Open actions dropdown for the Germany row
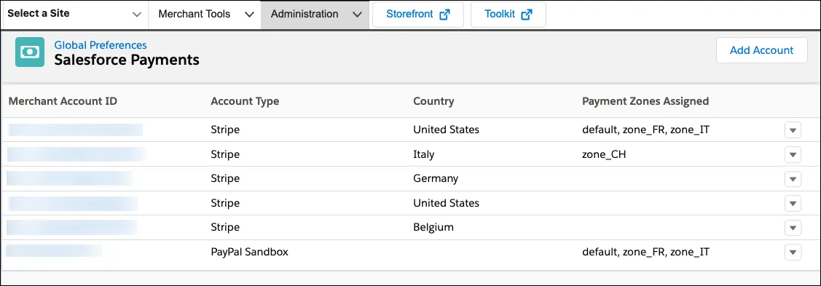 pos(793,179)
